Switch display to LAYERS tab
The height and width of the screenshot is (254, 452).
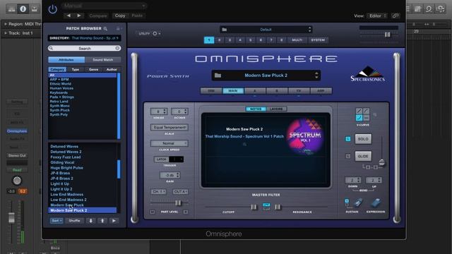(x=276, y=109)
